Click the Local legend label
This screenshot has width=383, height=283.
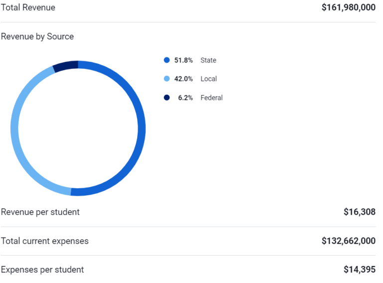[x=208, y=79]
